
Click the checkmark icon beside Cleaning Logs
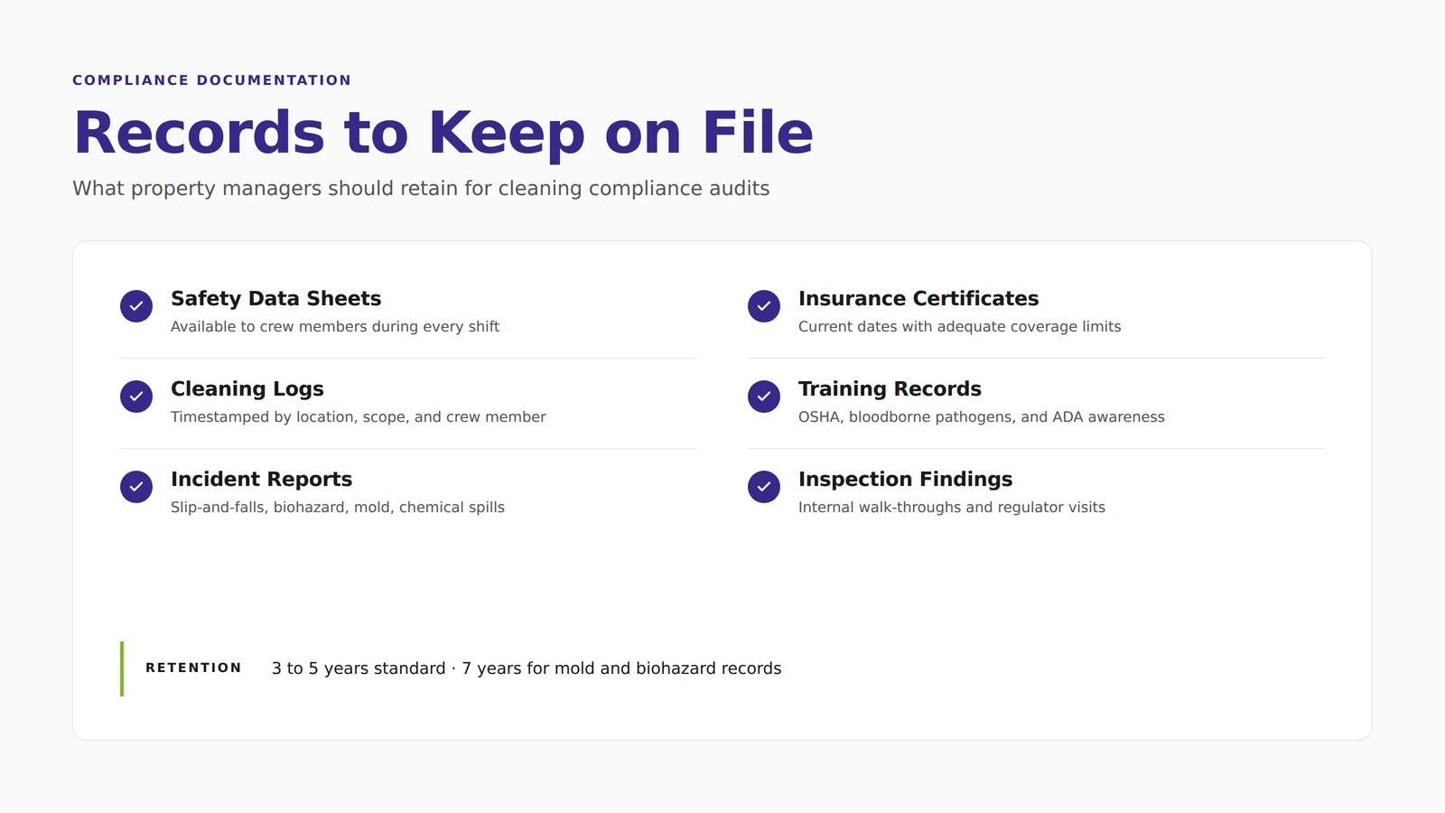[136, 397]
